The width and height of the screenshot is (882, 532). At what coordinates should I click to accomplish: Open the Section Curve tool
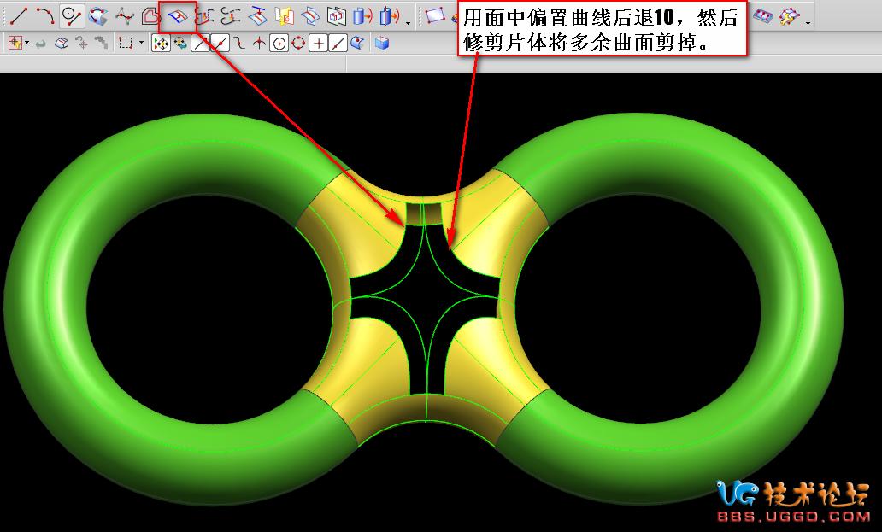tap(337, 16)
